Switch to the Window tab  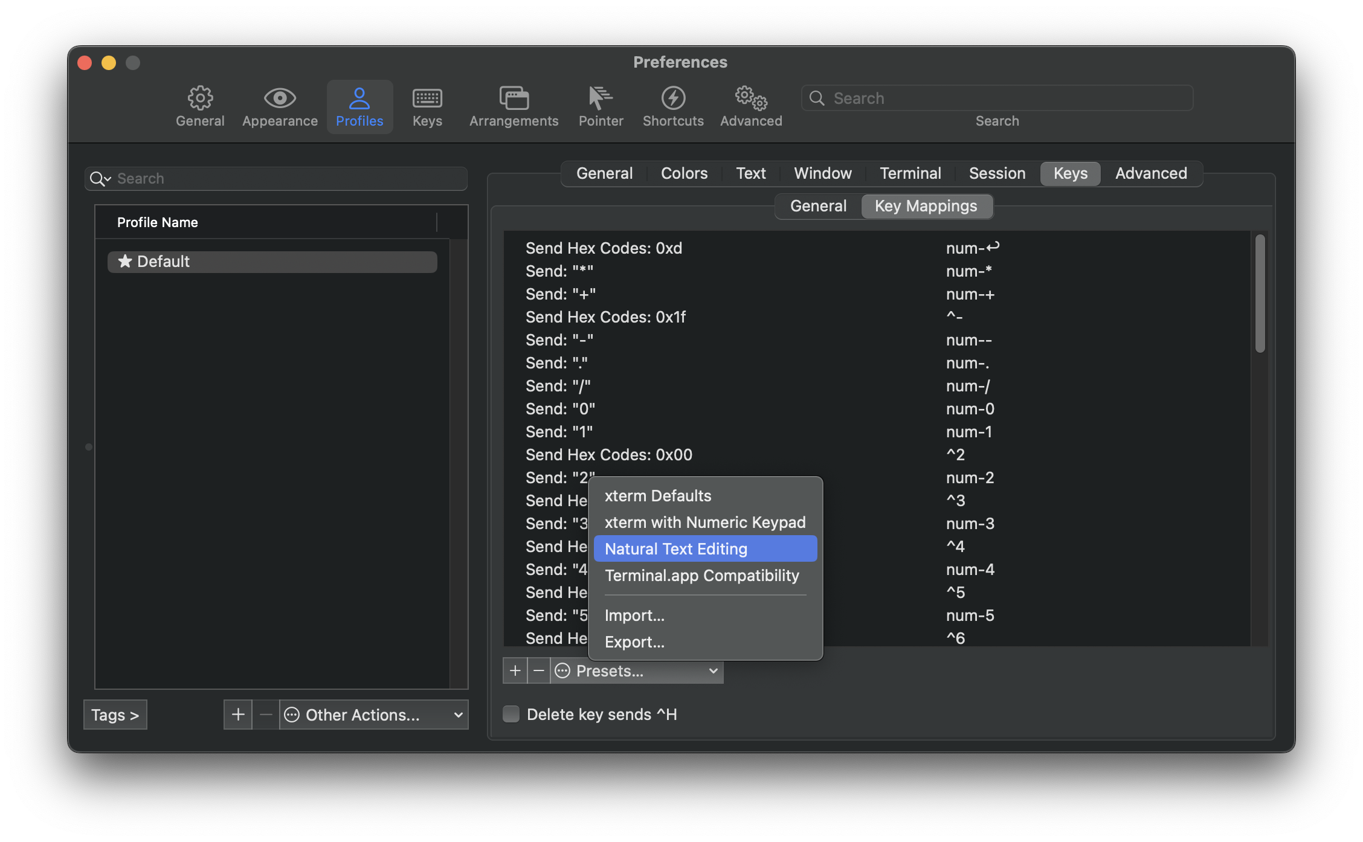(x=823, y=173)
